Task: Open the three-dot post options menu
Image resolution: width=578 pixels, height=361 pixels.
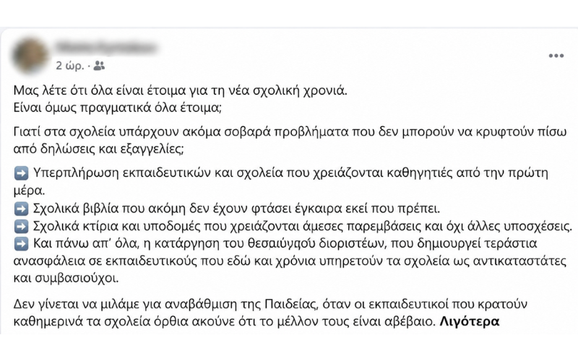Action: pyautogui.click(x=556, y=56)
